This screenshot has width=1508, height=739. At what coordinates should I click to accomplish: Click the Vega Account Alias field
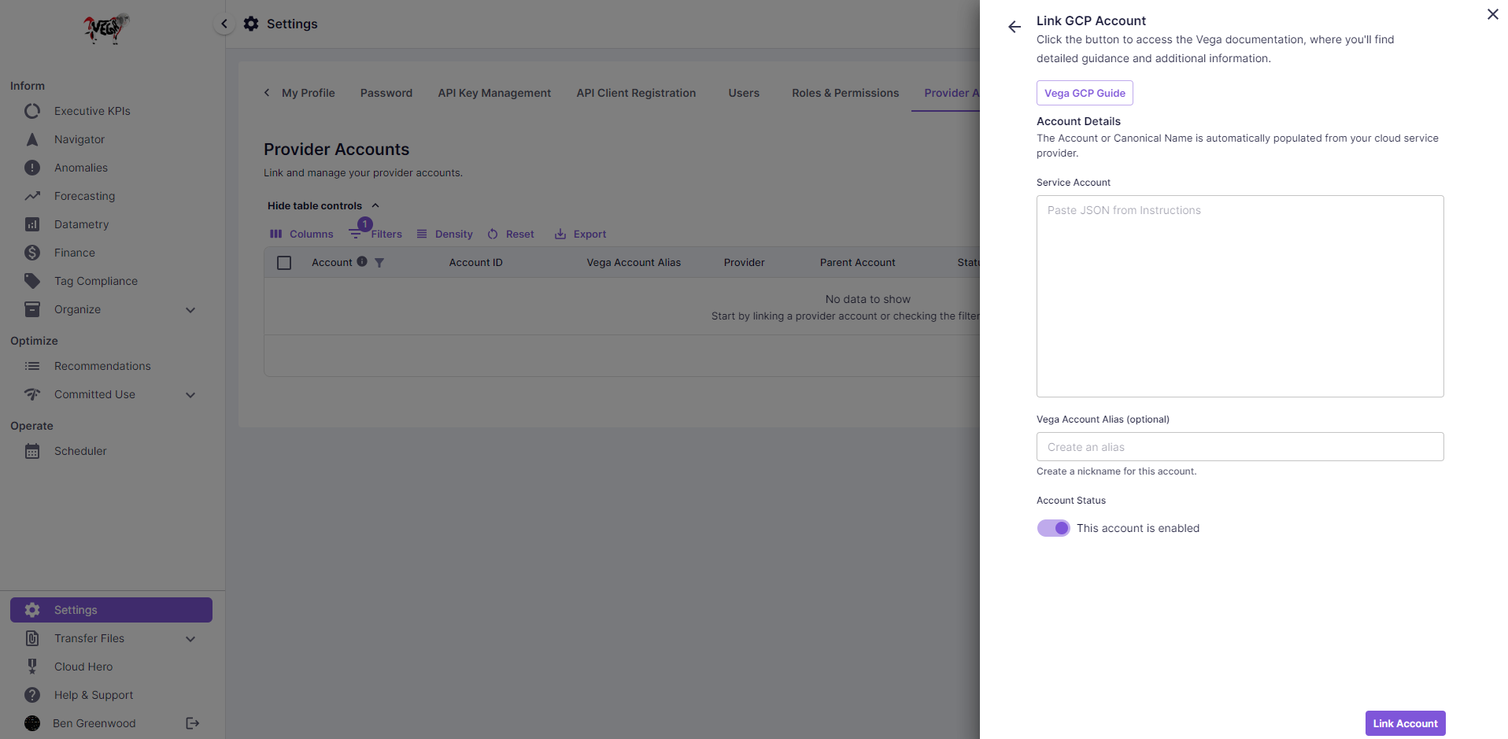pyautogui.click(x=1240, y=446)
